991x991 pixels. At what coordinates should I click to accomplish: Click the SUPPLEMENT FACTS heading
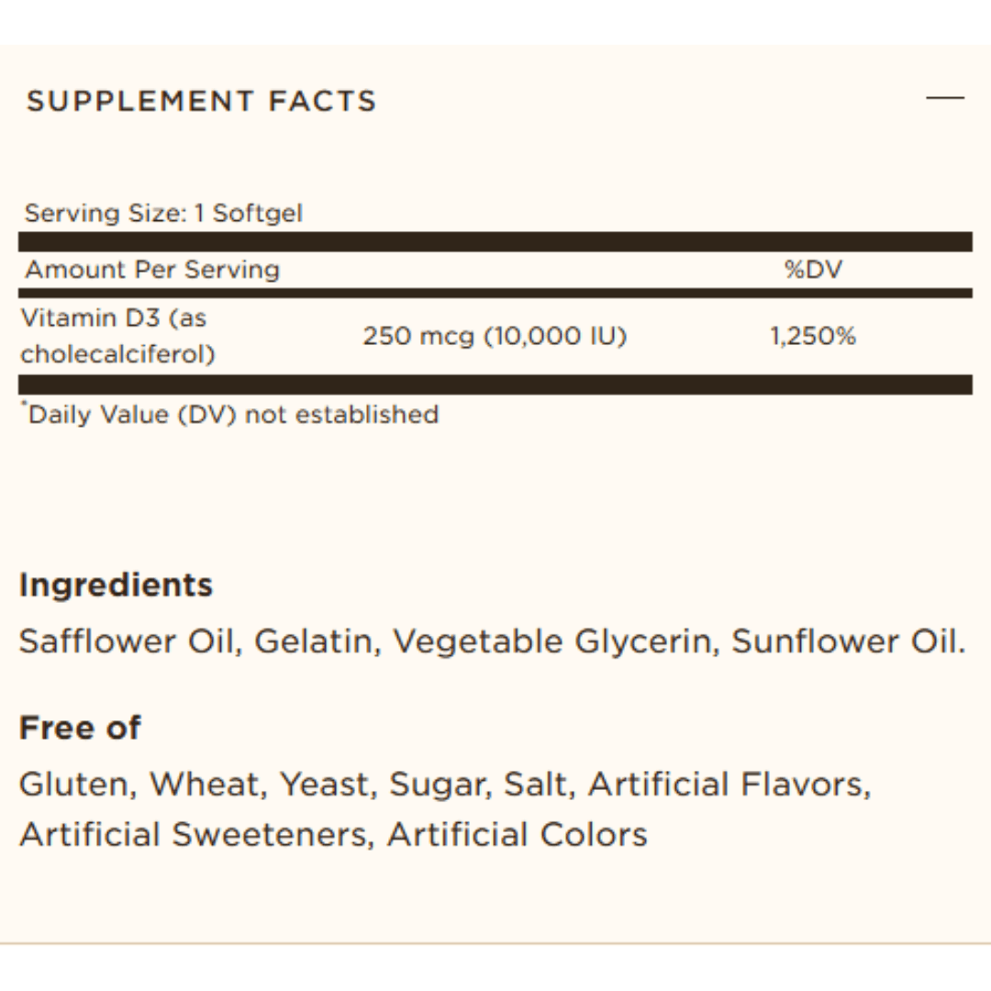coord(202,101)
